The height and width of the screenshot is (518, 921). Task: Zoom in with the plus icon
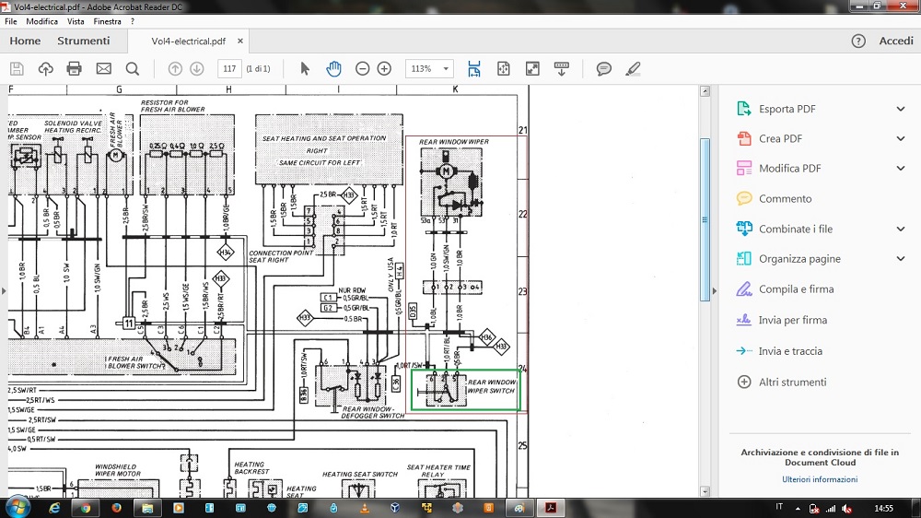(384, 69)
